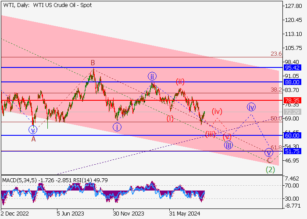Click the RSI(14) 49.79 indicator reading
This screenshot has height=219, width=307.
point(91,180)
